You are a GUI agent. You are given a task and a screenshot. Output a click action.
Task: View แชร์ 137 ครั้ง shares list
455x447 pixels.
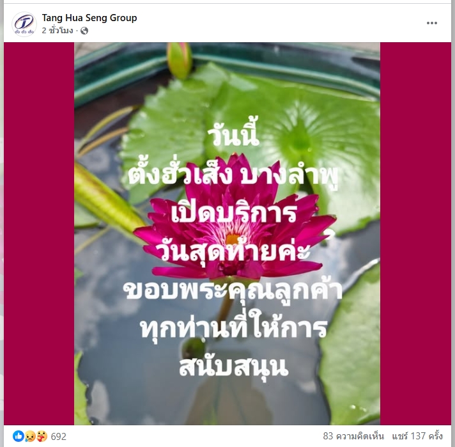pos(417,436)
